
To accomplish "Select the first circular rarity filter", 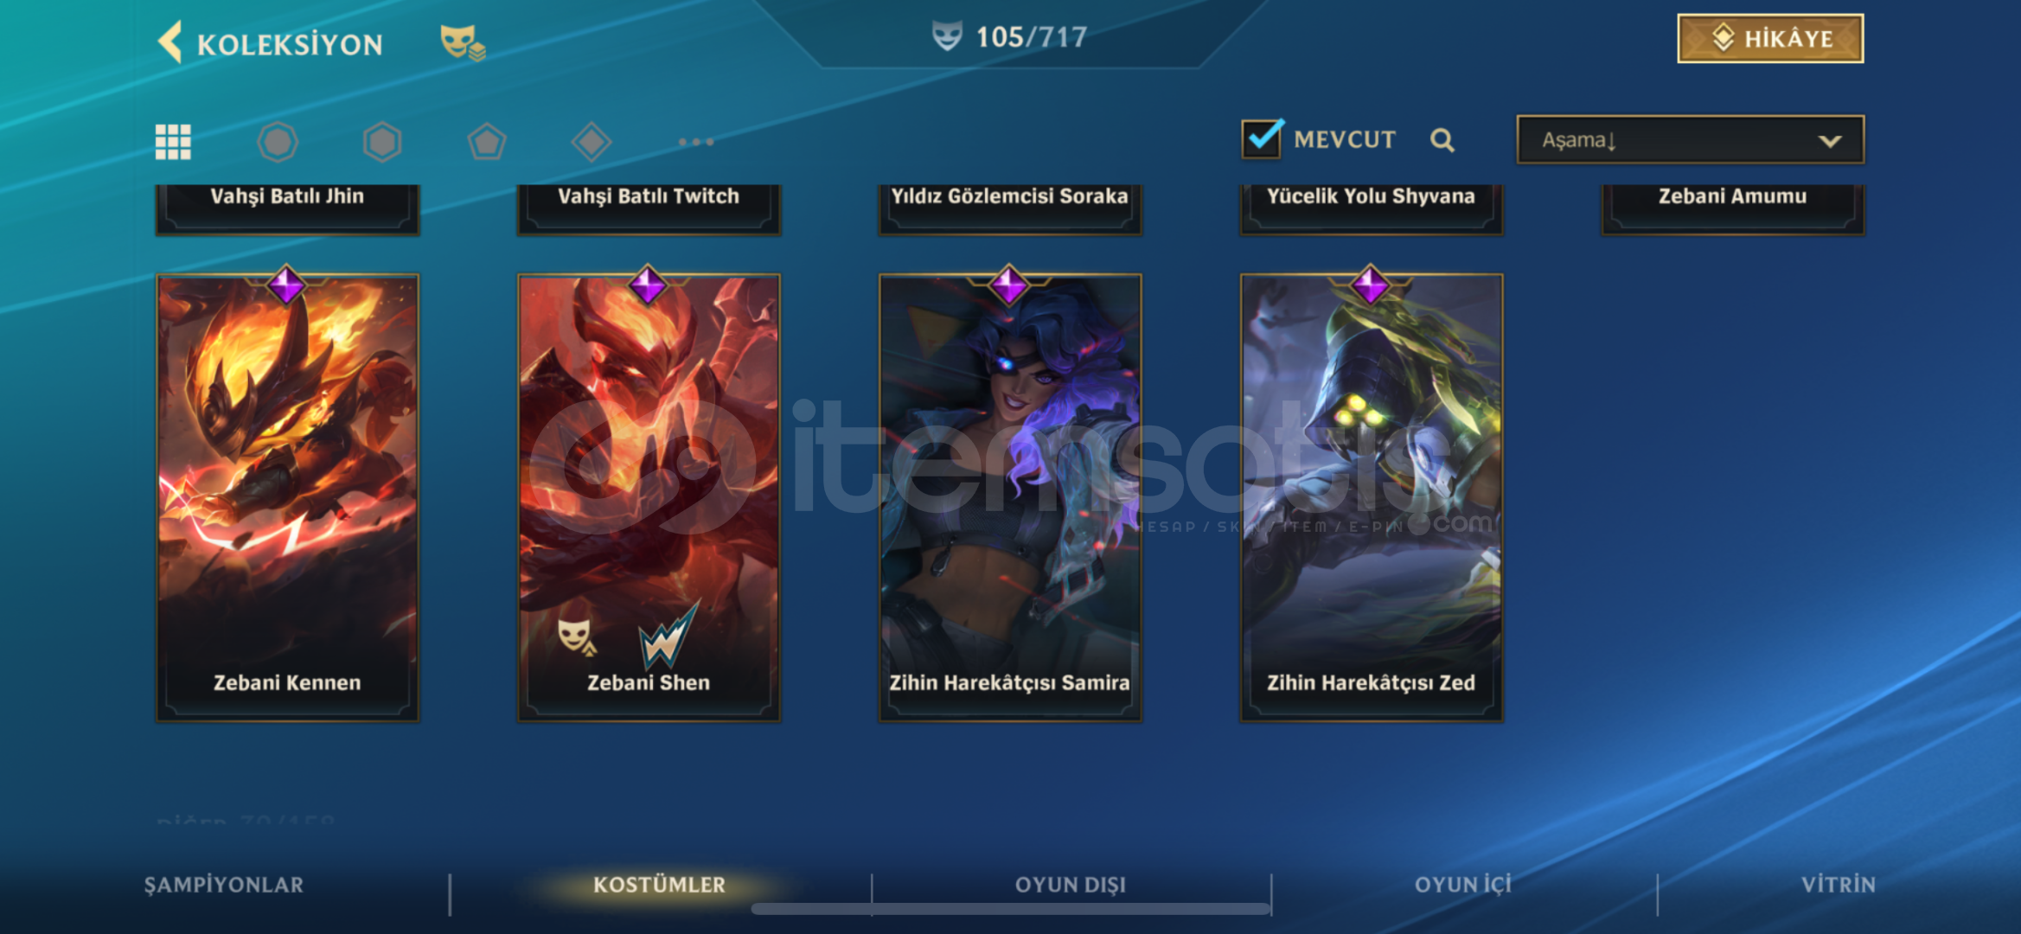I will click(278, 142).
